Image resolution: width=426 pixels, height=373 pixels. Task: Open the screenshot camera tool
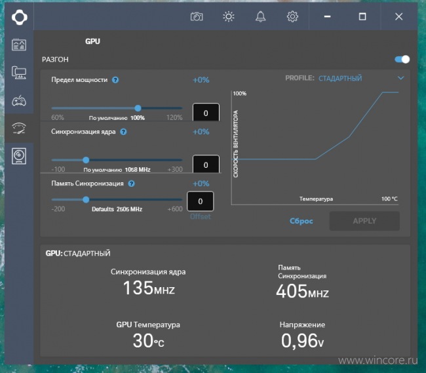tap(197, 17)
